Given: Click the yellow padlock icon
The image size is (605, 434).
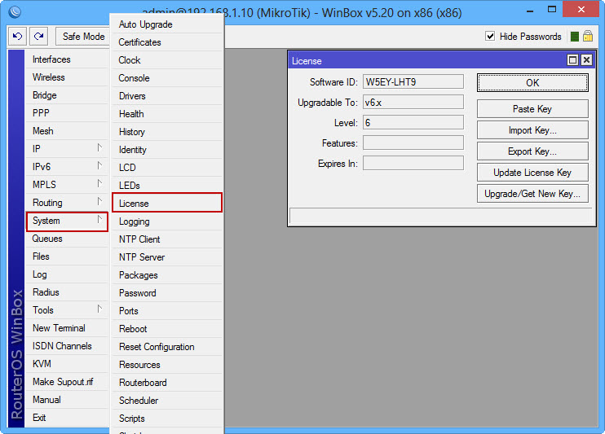Looking at the screenshot, I should tap(588, 36).
